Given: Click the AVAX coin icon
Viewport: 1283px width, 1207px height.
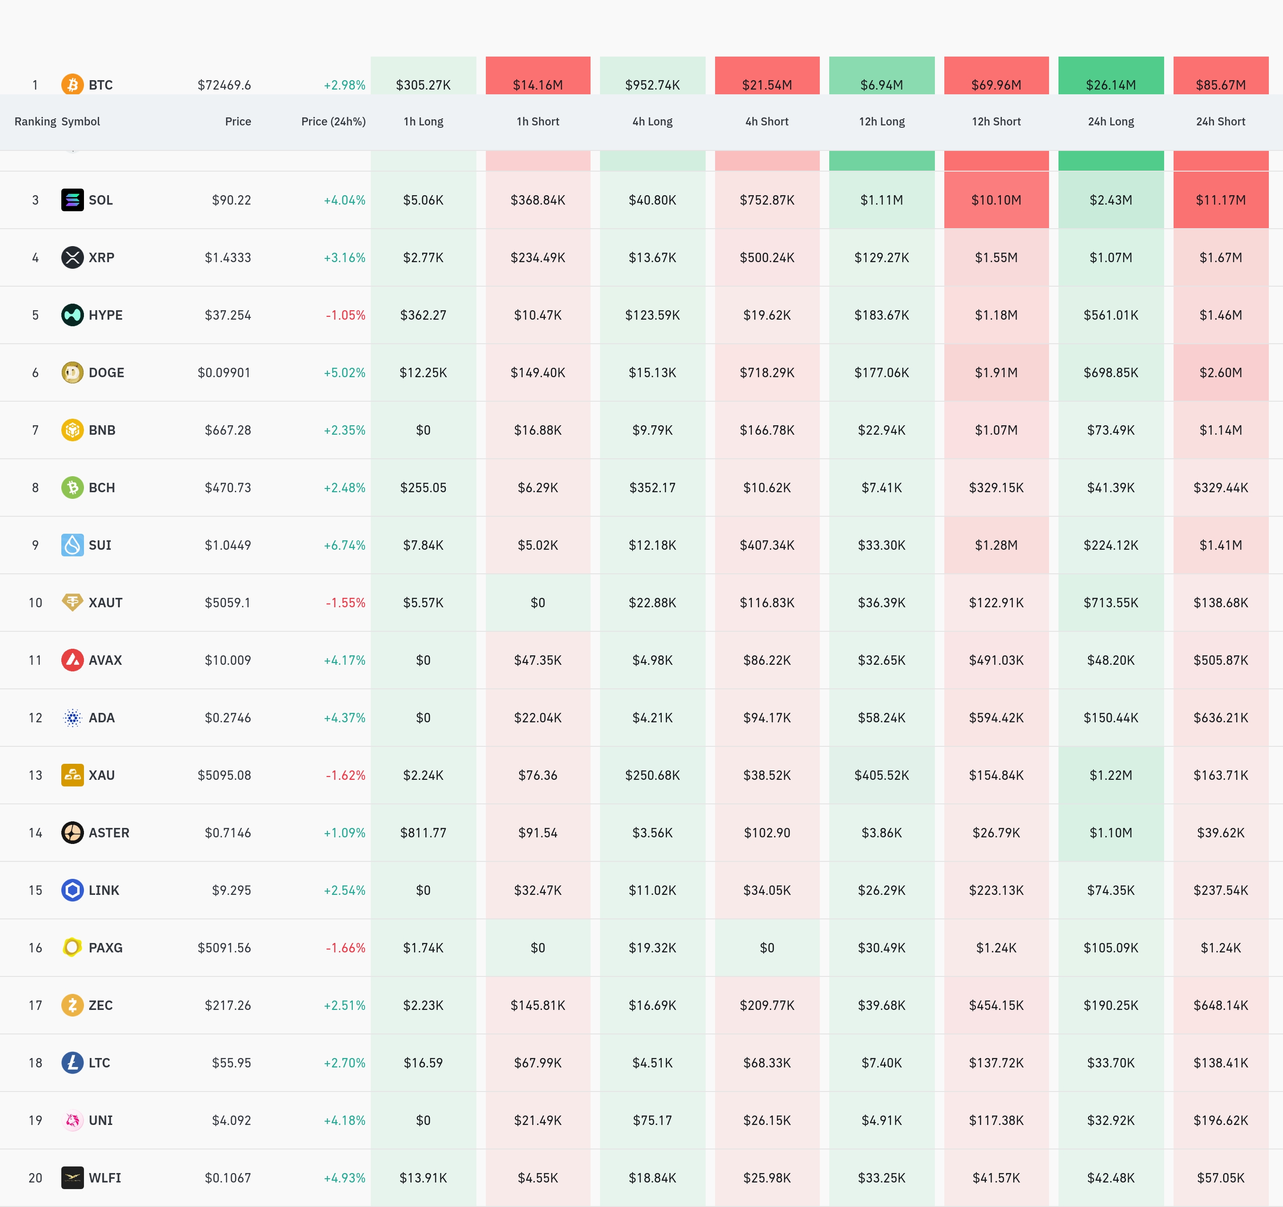Looking at the screenshot, I should point(72,660).
